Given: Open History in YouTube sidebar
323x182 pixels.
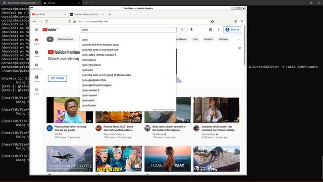Looking at the screenshot, I should coord(36,91).
